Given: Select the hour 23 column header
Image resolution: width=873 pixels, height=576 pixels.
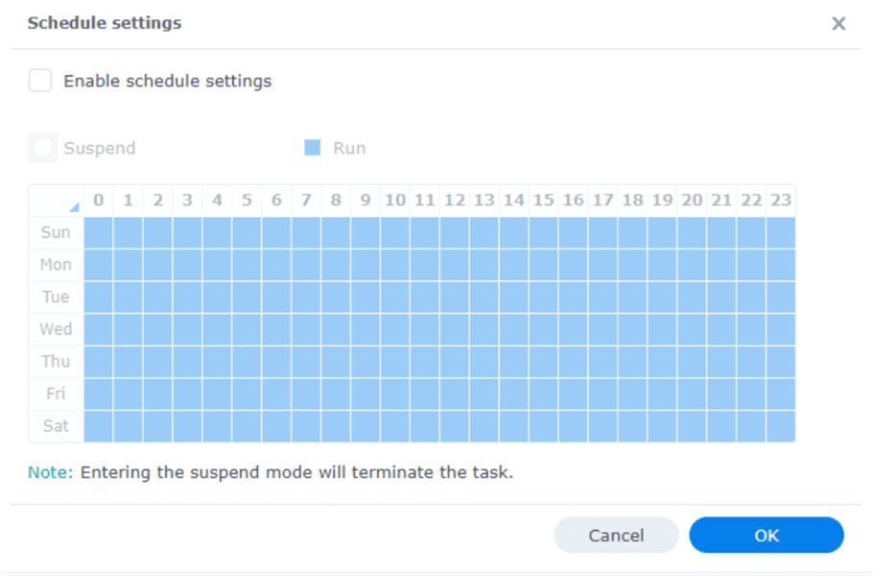Looking at the screenshot, I should (x=781, y=201).
